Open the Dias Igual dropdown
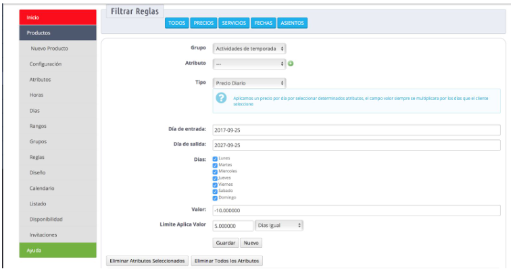The height and width of the screenshot is (271, 515). point(279,225)
